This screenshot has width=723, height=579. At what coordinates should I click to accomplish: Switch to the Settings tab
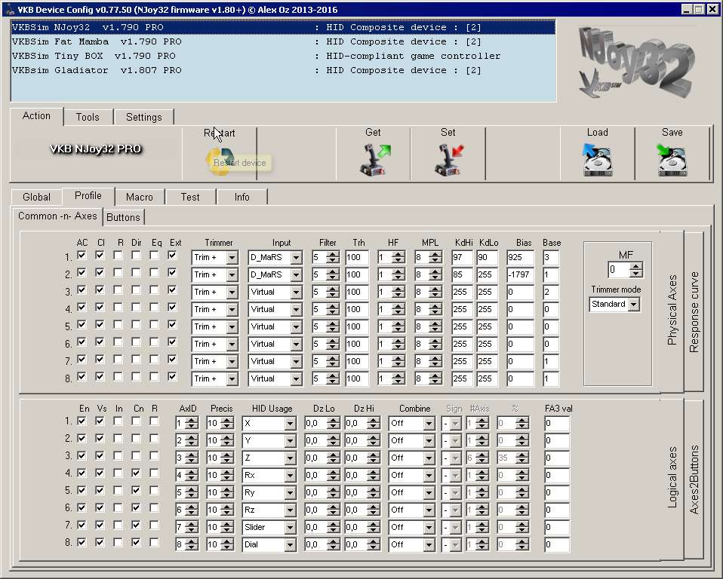(144, 117)
